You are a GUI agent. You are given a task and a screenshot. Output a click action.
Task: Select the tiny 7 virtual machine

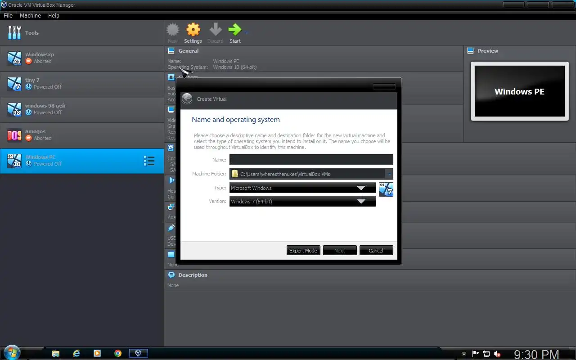[82, 84]
